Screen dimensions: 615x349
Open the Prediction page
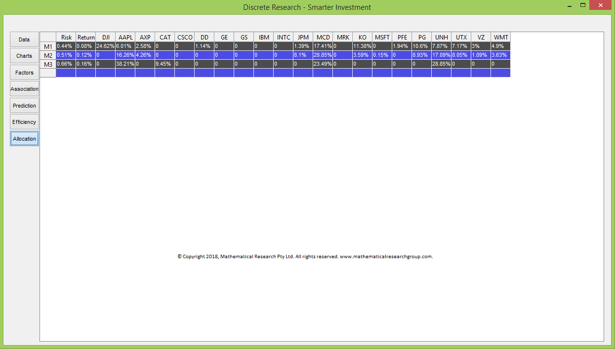(24, 106)
